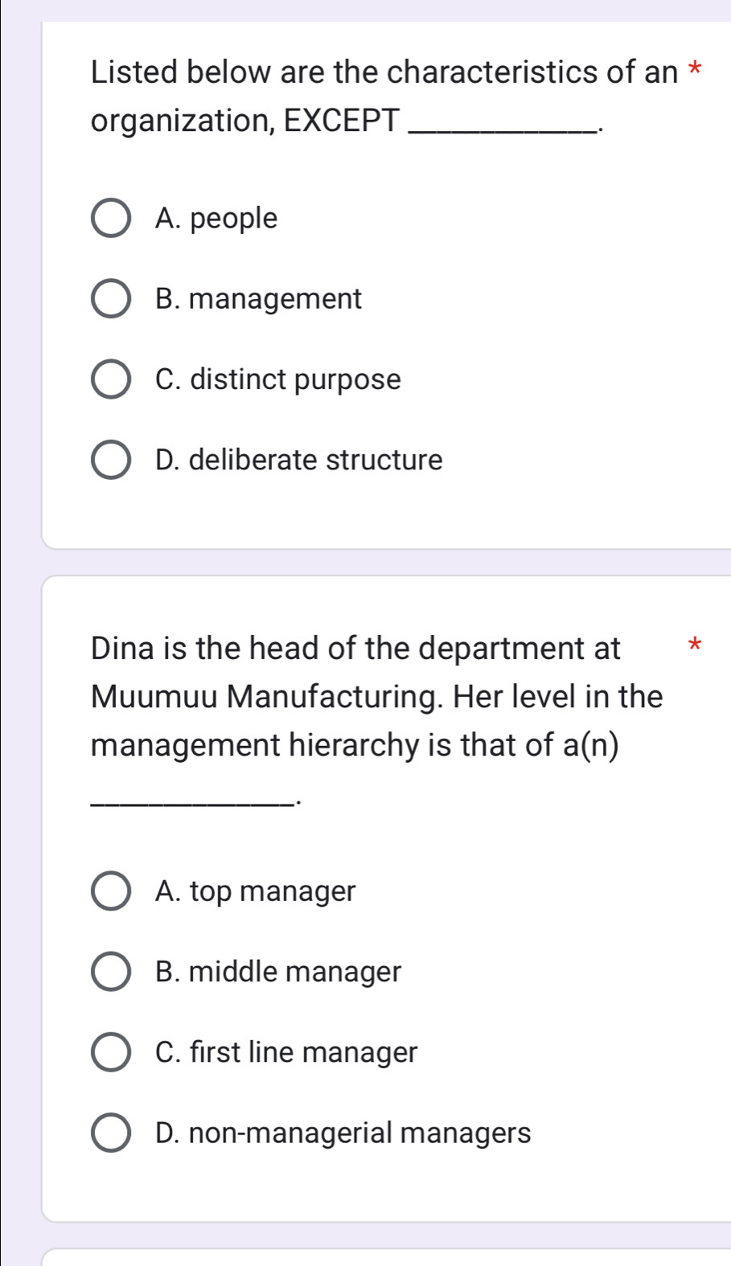This screenshot has height=1266, width=731.
Task: Click the red required asterisk on the Dina question
Action: [696, 645]
